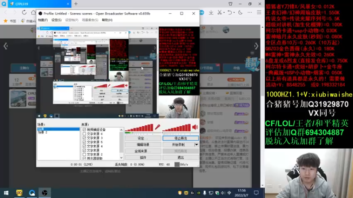Viewport: 353px width, 198px height.
Task: Mute the microphone in OBS
Action: tap(158, 127)
